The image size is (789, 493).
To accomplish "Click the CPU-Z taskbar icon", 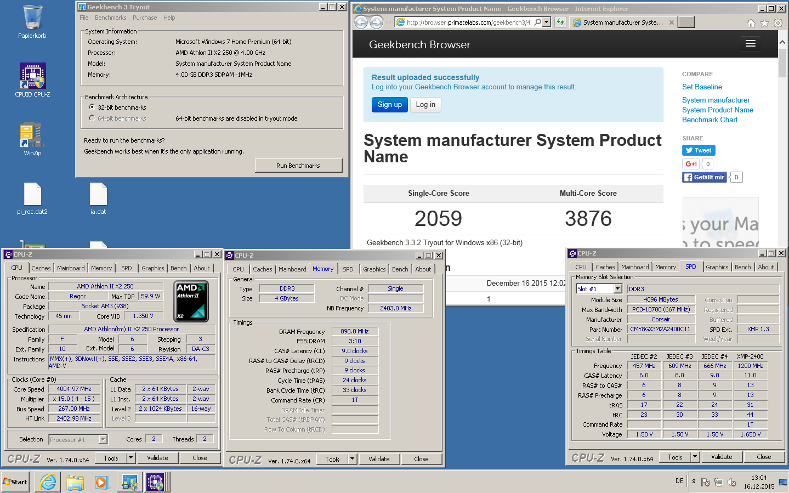I will (x=156, y=482).
